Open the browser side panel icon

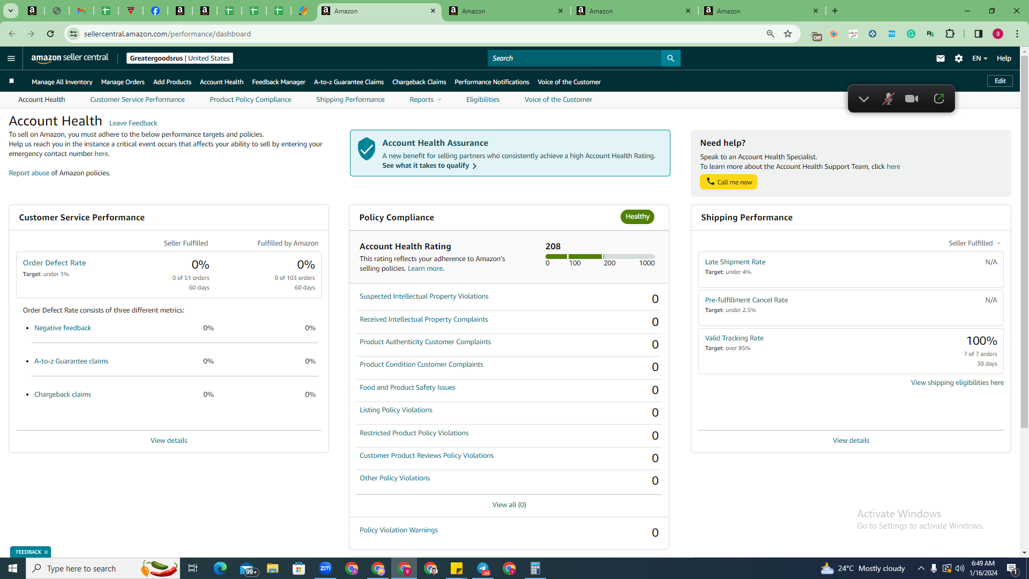click(978, 34)
